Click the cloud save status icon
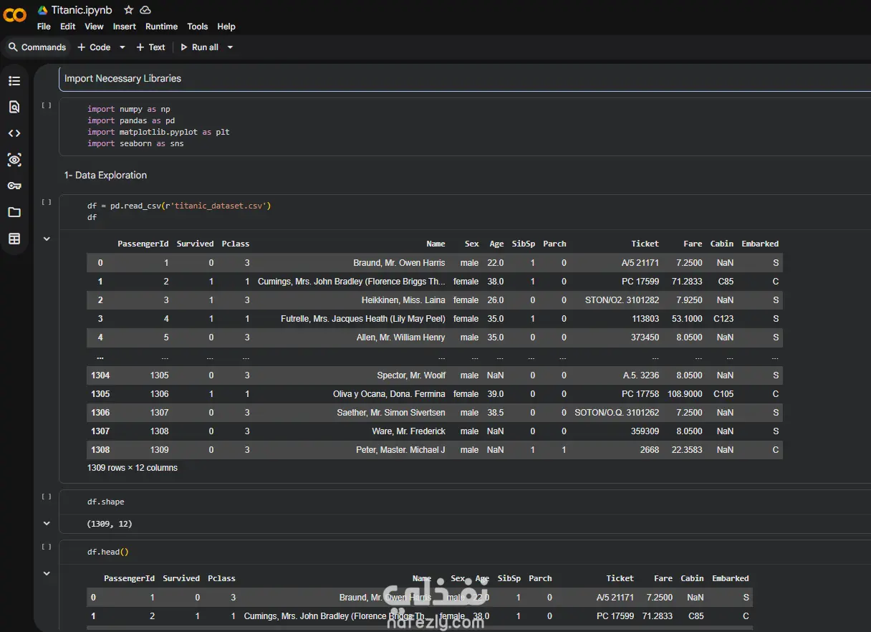Viewport: 871px width, 632px height. [x=145, y=10]
